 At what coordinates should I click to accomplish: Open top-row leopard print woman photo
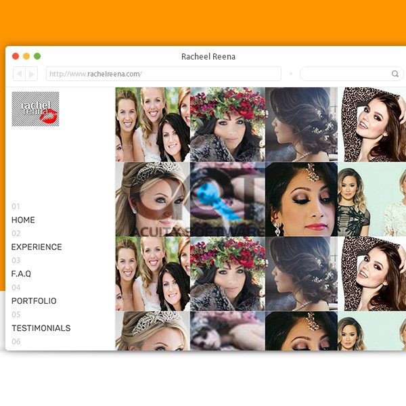373,125
